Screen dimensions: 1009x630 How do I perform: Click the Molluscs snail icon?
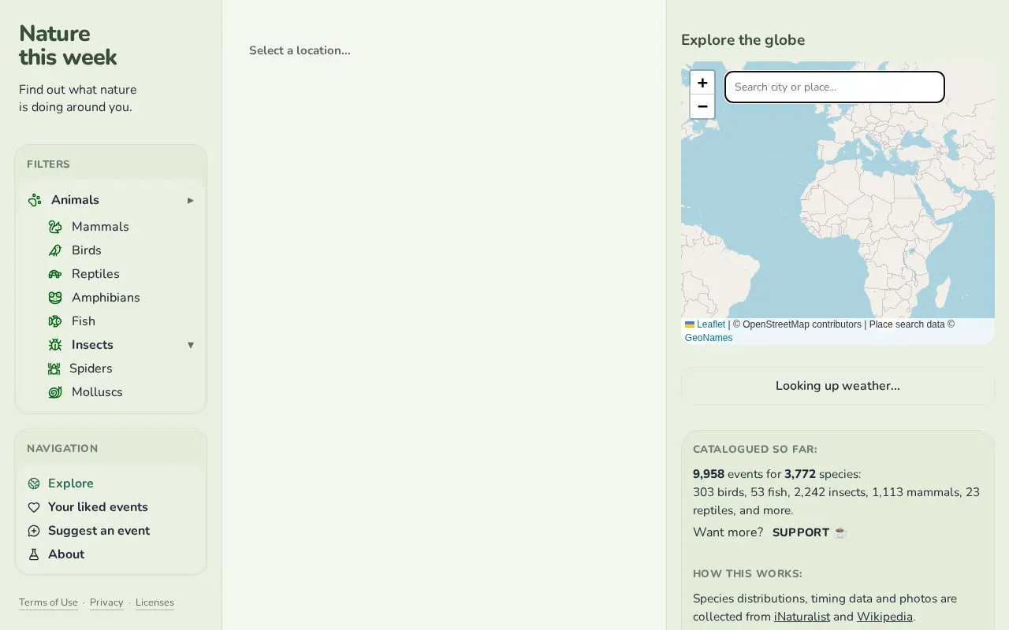(x=54, y=392)
